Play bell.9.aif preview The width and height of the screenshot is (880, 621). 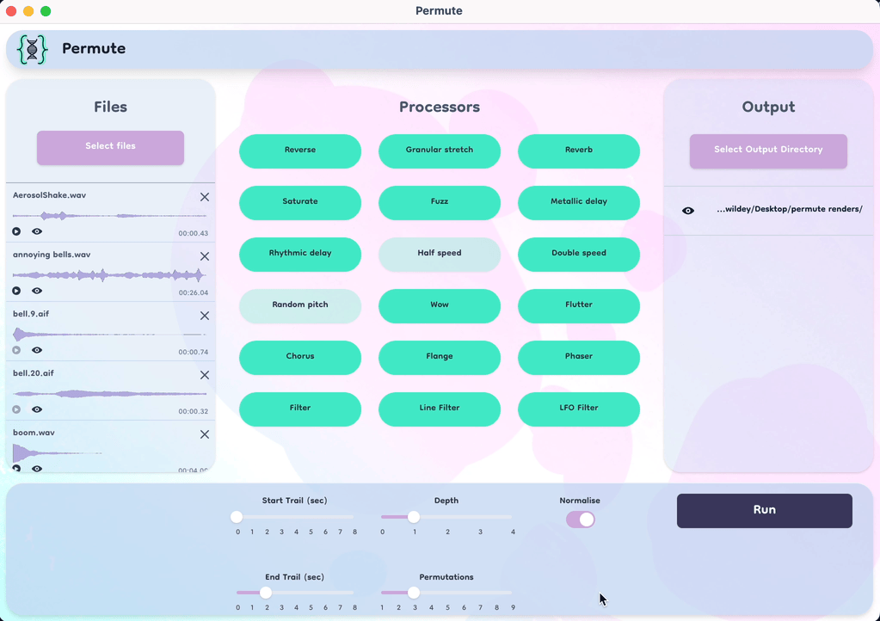pos(16,350)
